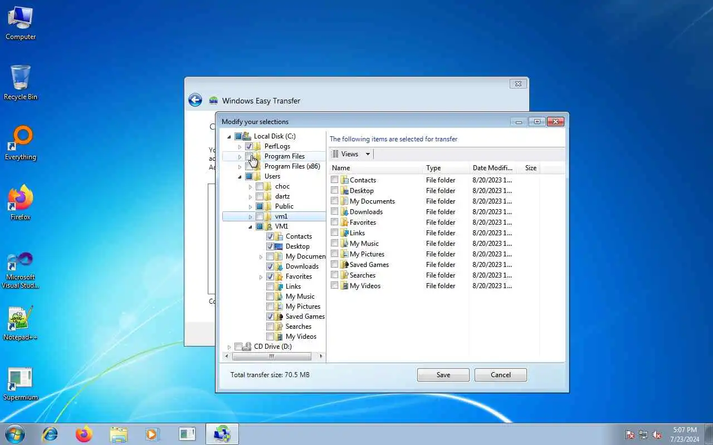The height and width of the screenshot is (445, 713).
Task: Toggle the Public folder checkbox in tree
Action: 260,206
